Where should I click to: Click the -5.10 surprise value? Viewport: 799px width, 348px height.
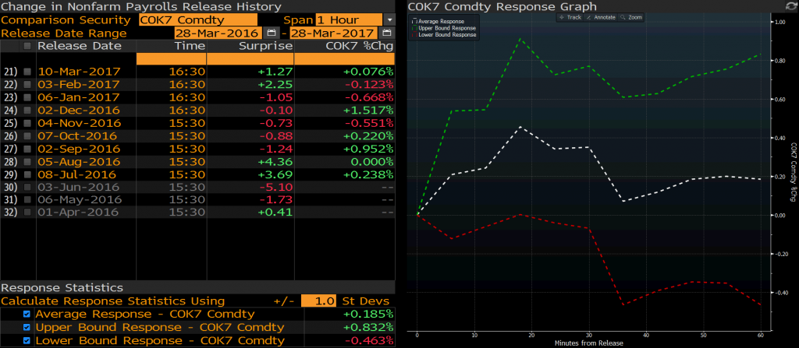pos(275,187)
